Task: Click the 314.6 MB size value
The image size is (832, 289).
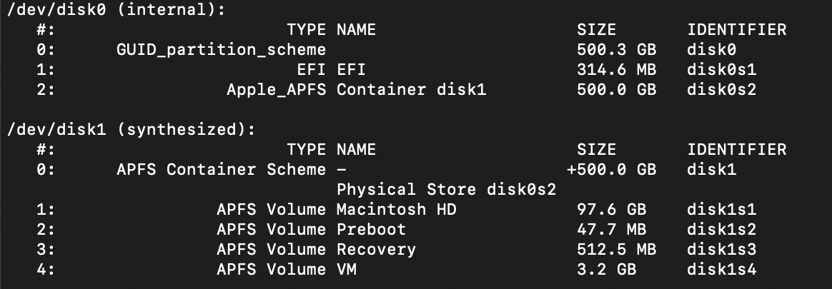Action: tap(616, 70)
